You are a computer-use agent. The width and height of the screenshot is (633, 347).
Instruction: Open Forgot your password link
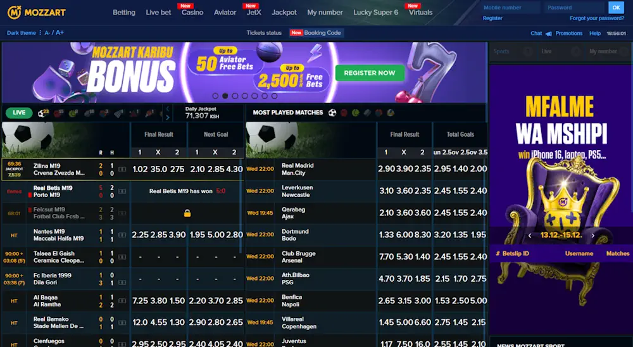(597, 18)
